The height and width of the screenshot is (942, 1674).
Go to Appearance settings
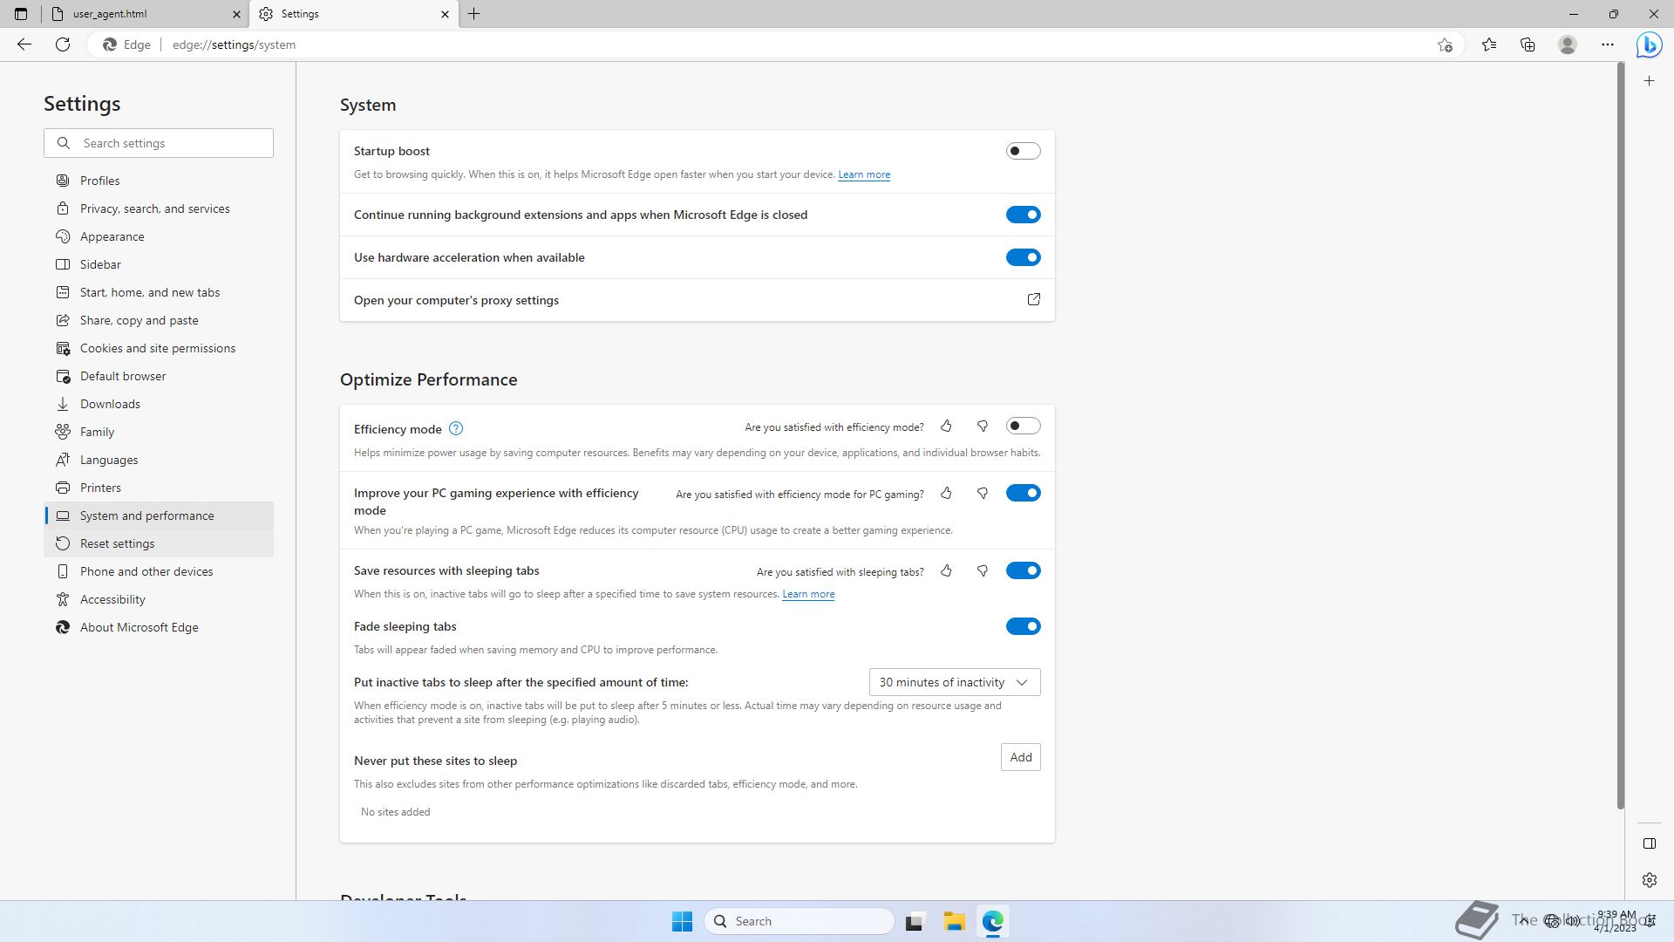pyautogui.click(x=159, y=236)
